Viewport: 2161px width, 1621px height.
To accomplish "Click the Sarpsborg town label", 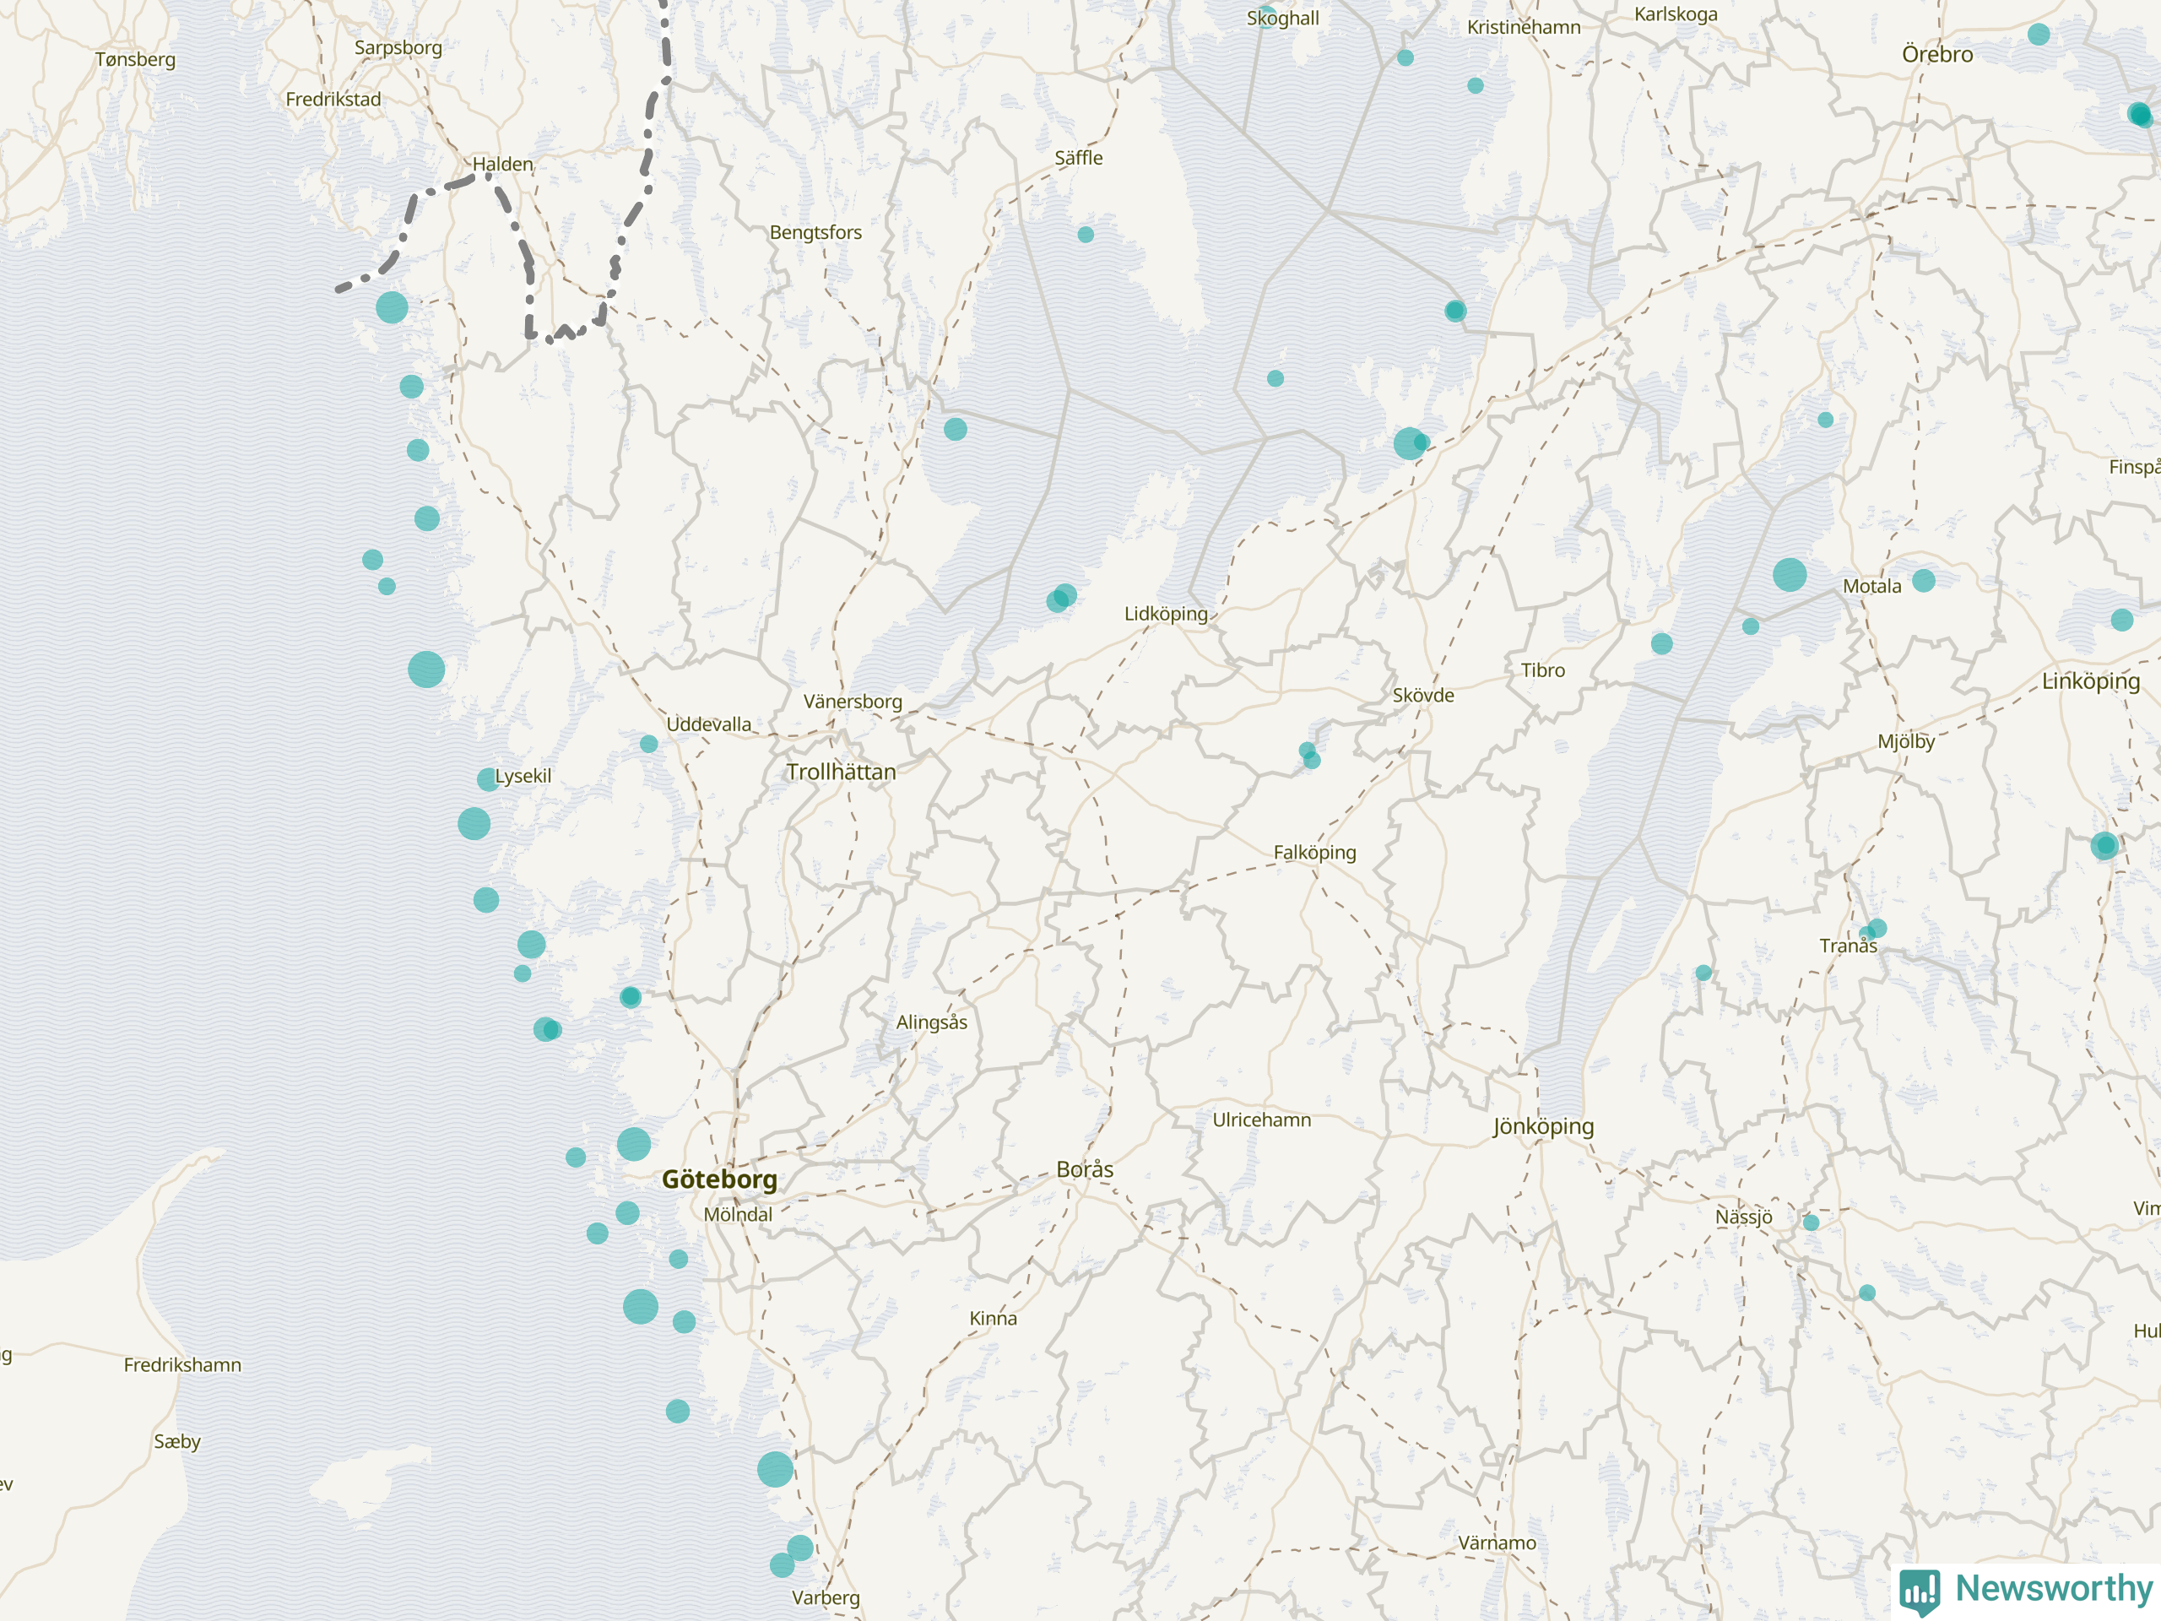I will point(398,48).
